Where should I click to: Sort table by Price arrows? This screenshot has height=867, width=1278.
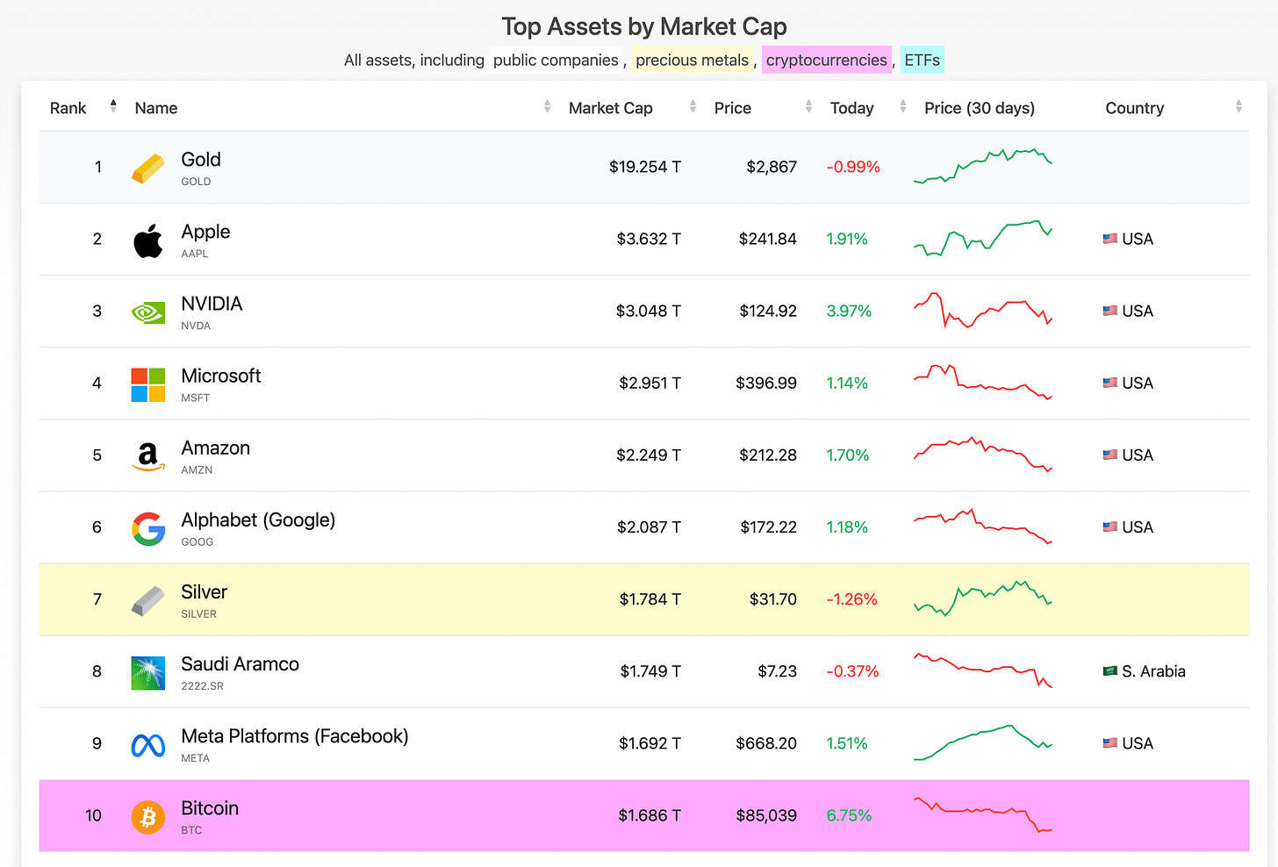[808, 106]
